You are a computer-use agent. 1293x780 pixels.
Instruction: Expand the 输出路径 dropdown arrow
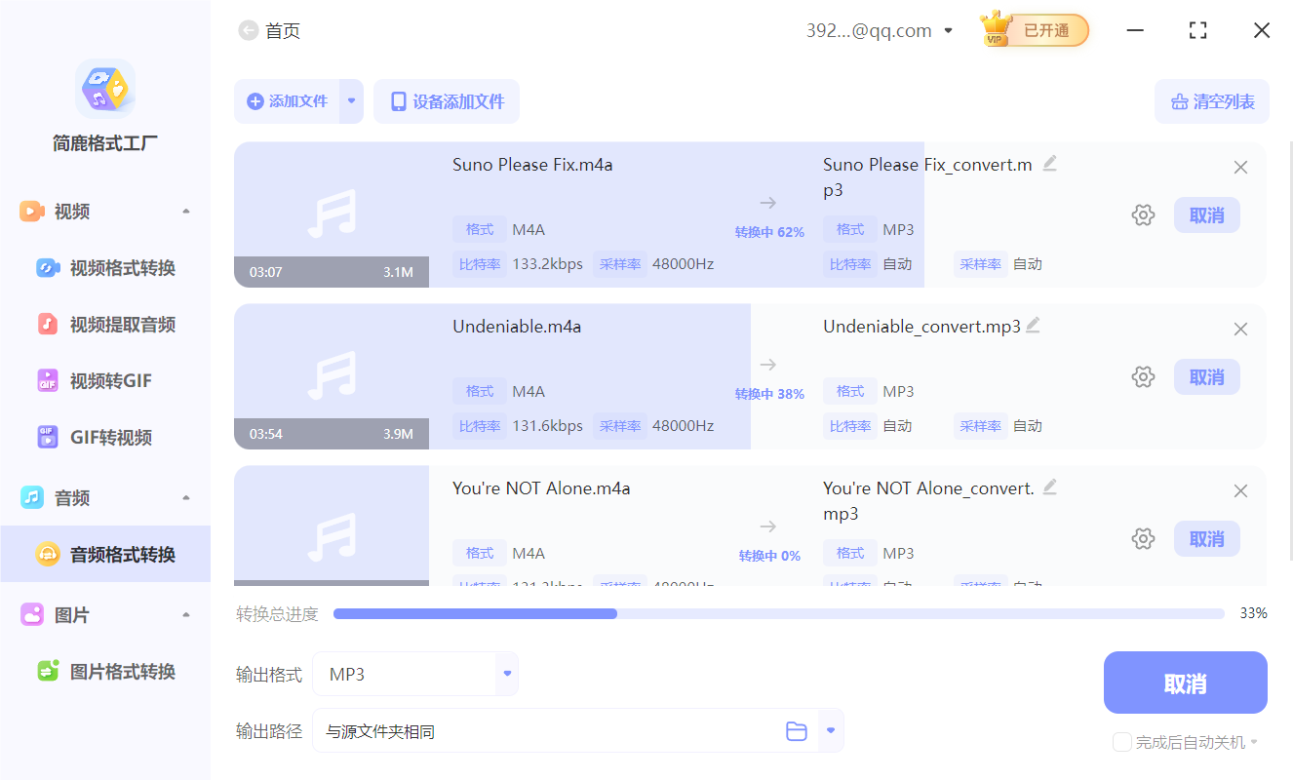(x=830, y=729)
